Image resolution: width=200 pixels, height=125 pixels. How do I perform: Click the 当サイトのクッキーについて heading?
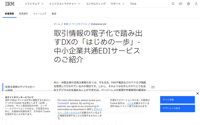[x=19, y=97]
